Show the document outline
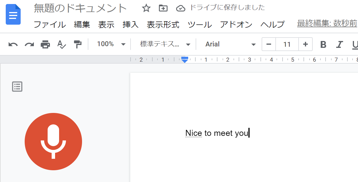 click(17, 87)
